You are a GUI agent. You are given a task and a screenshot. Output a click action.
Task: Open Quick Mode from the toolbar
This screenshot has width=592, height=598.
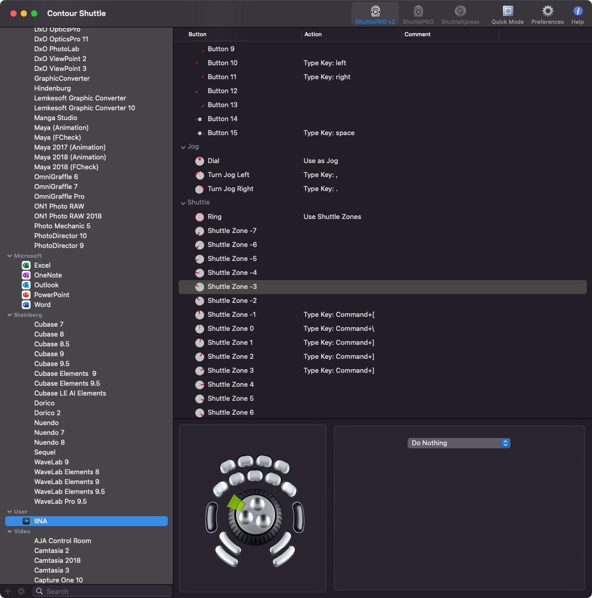click(508, 14)
